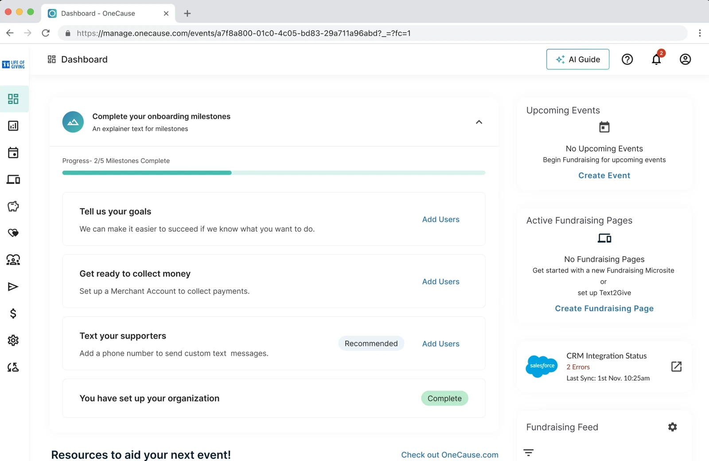The width and height of the screenshot is (709, 461).
Task: Click the Salesforce logo
Action: [x=541, y=366]
